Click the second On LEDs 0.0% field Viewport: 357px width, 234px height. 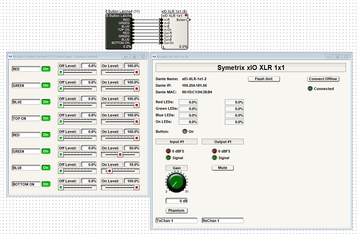tap(234, 122)
